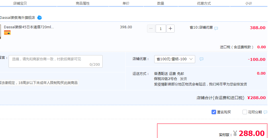Click the 普通配送 运费 免邮 shipping text

tap(169, 74)
